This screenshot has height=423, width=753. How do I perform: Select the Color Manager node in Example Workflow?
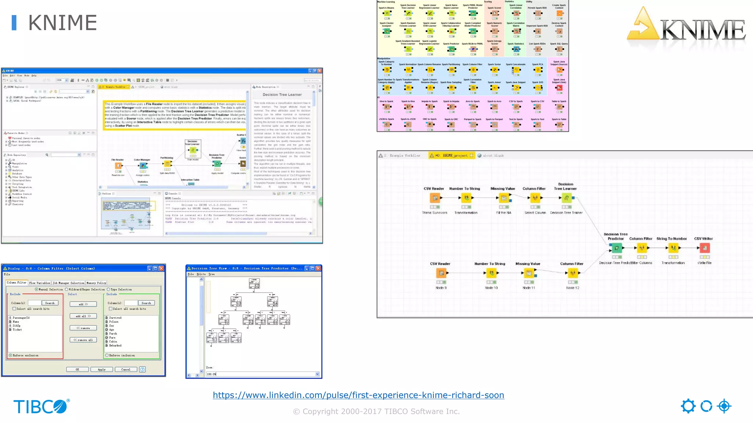(143, 166)
